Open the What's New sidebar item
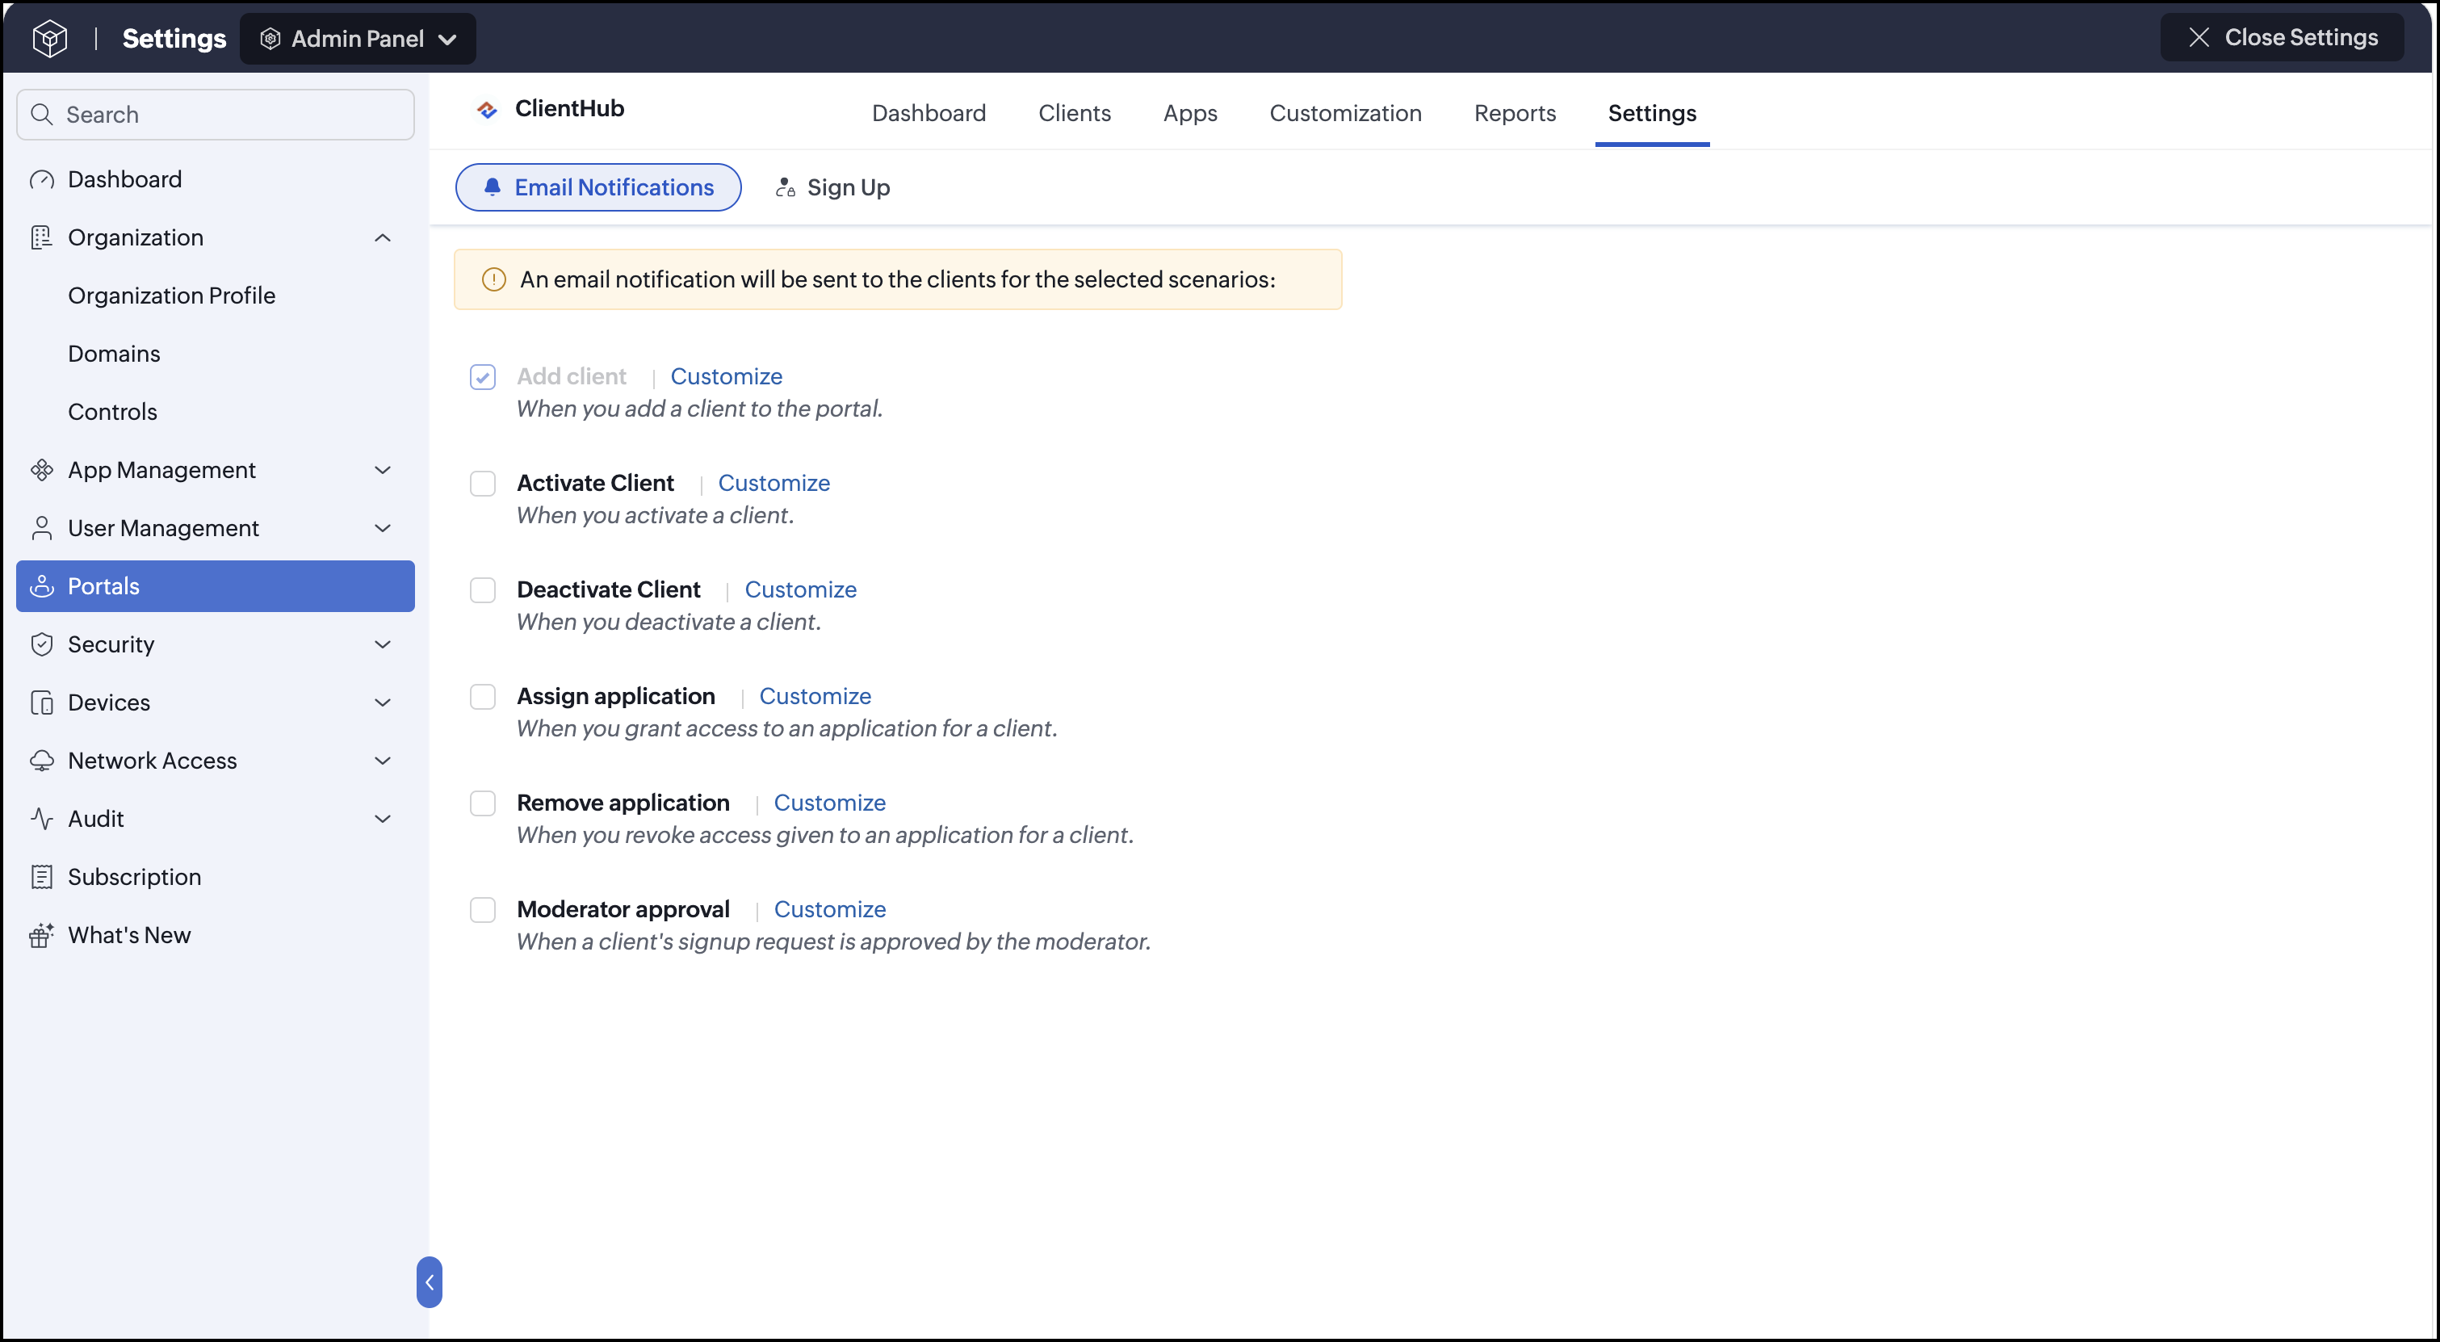The image size is (2440, 1342). [x=215, y=936]
